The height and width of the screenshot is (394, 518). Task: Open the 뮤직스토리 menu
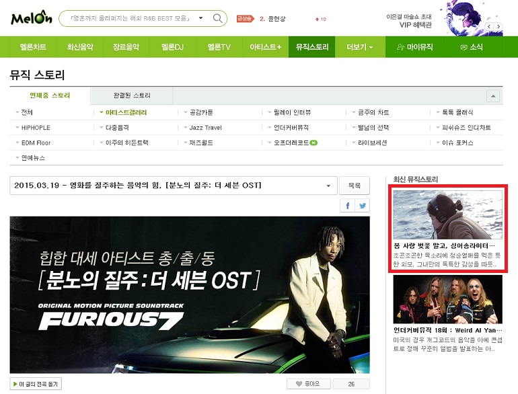point(312,47)
